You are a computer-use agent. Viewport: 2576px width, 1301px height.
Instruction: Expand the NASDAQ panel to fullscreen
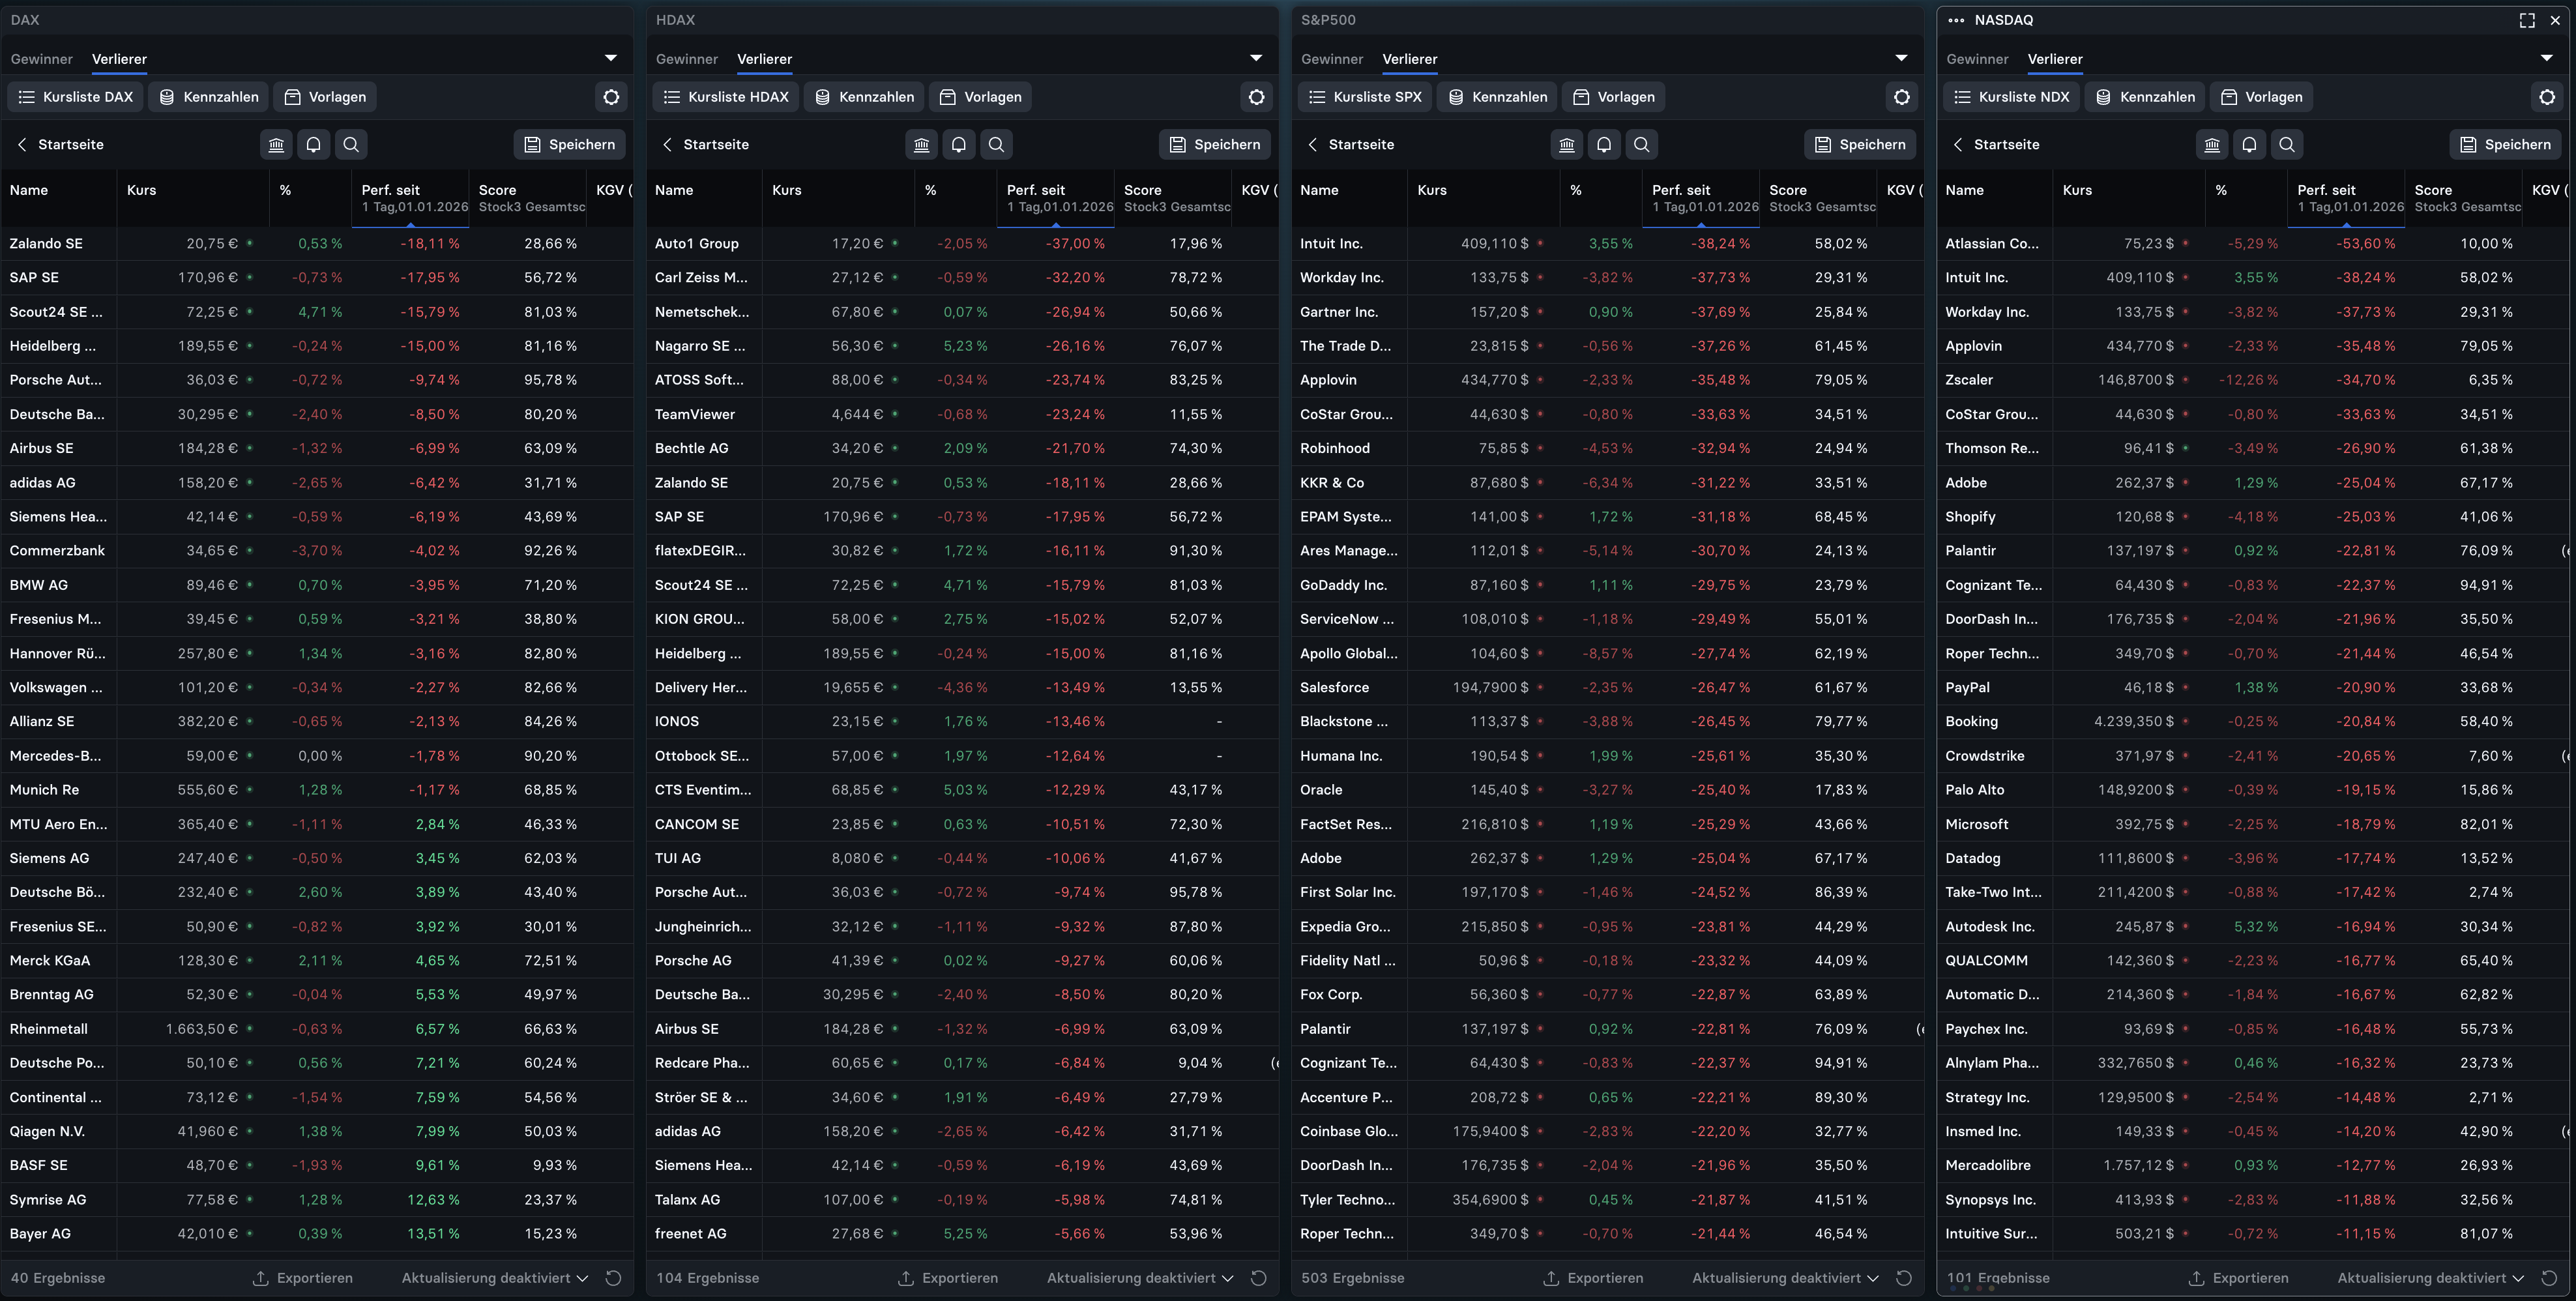2527,20
